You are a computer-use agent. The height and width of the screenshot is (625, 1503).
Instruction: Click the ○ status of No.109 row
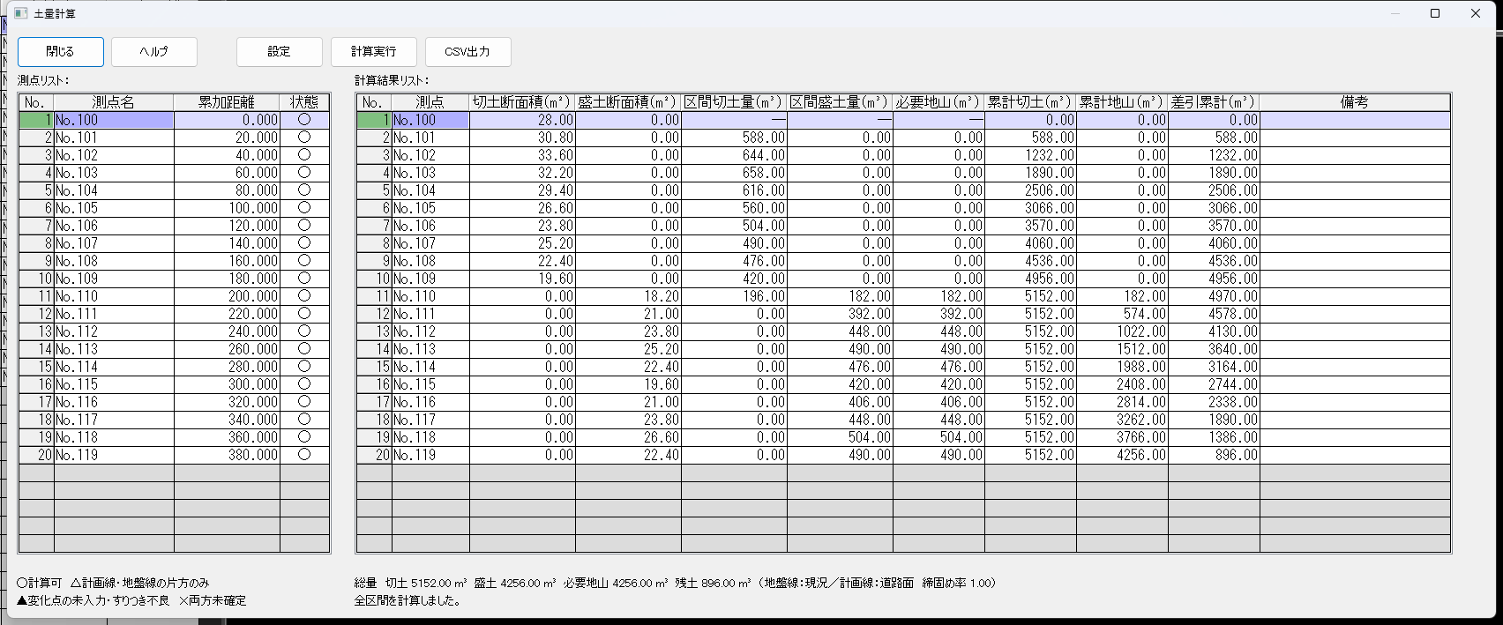coord(304,279)
